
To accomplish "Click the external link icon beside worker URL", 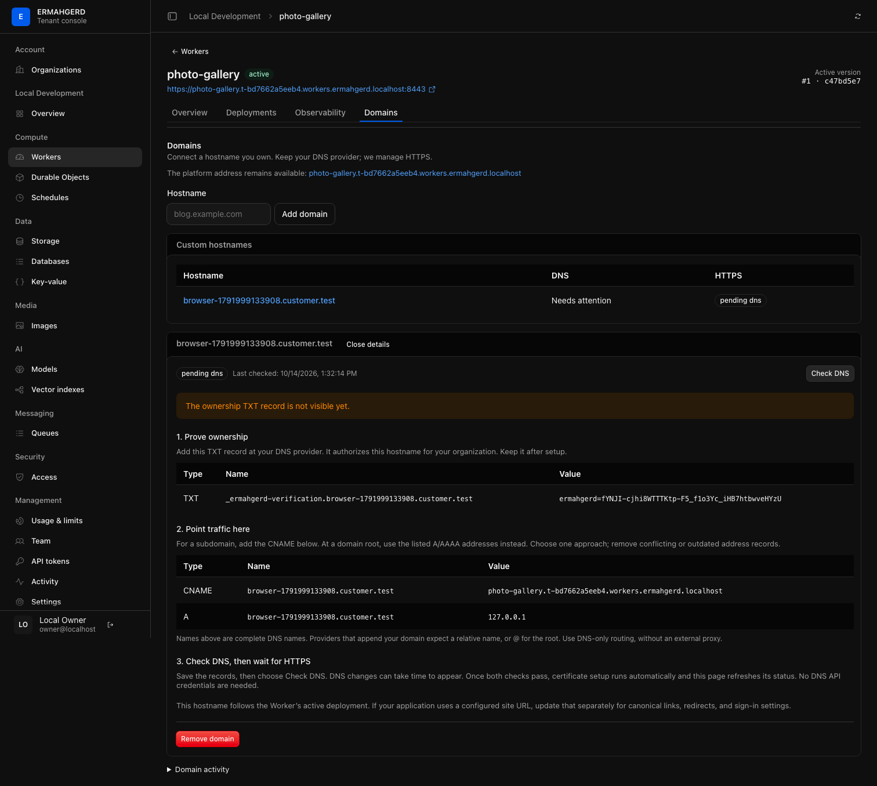I will [432, 89].
